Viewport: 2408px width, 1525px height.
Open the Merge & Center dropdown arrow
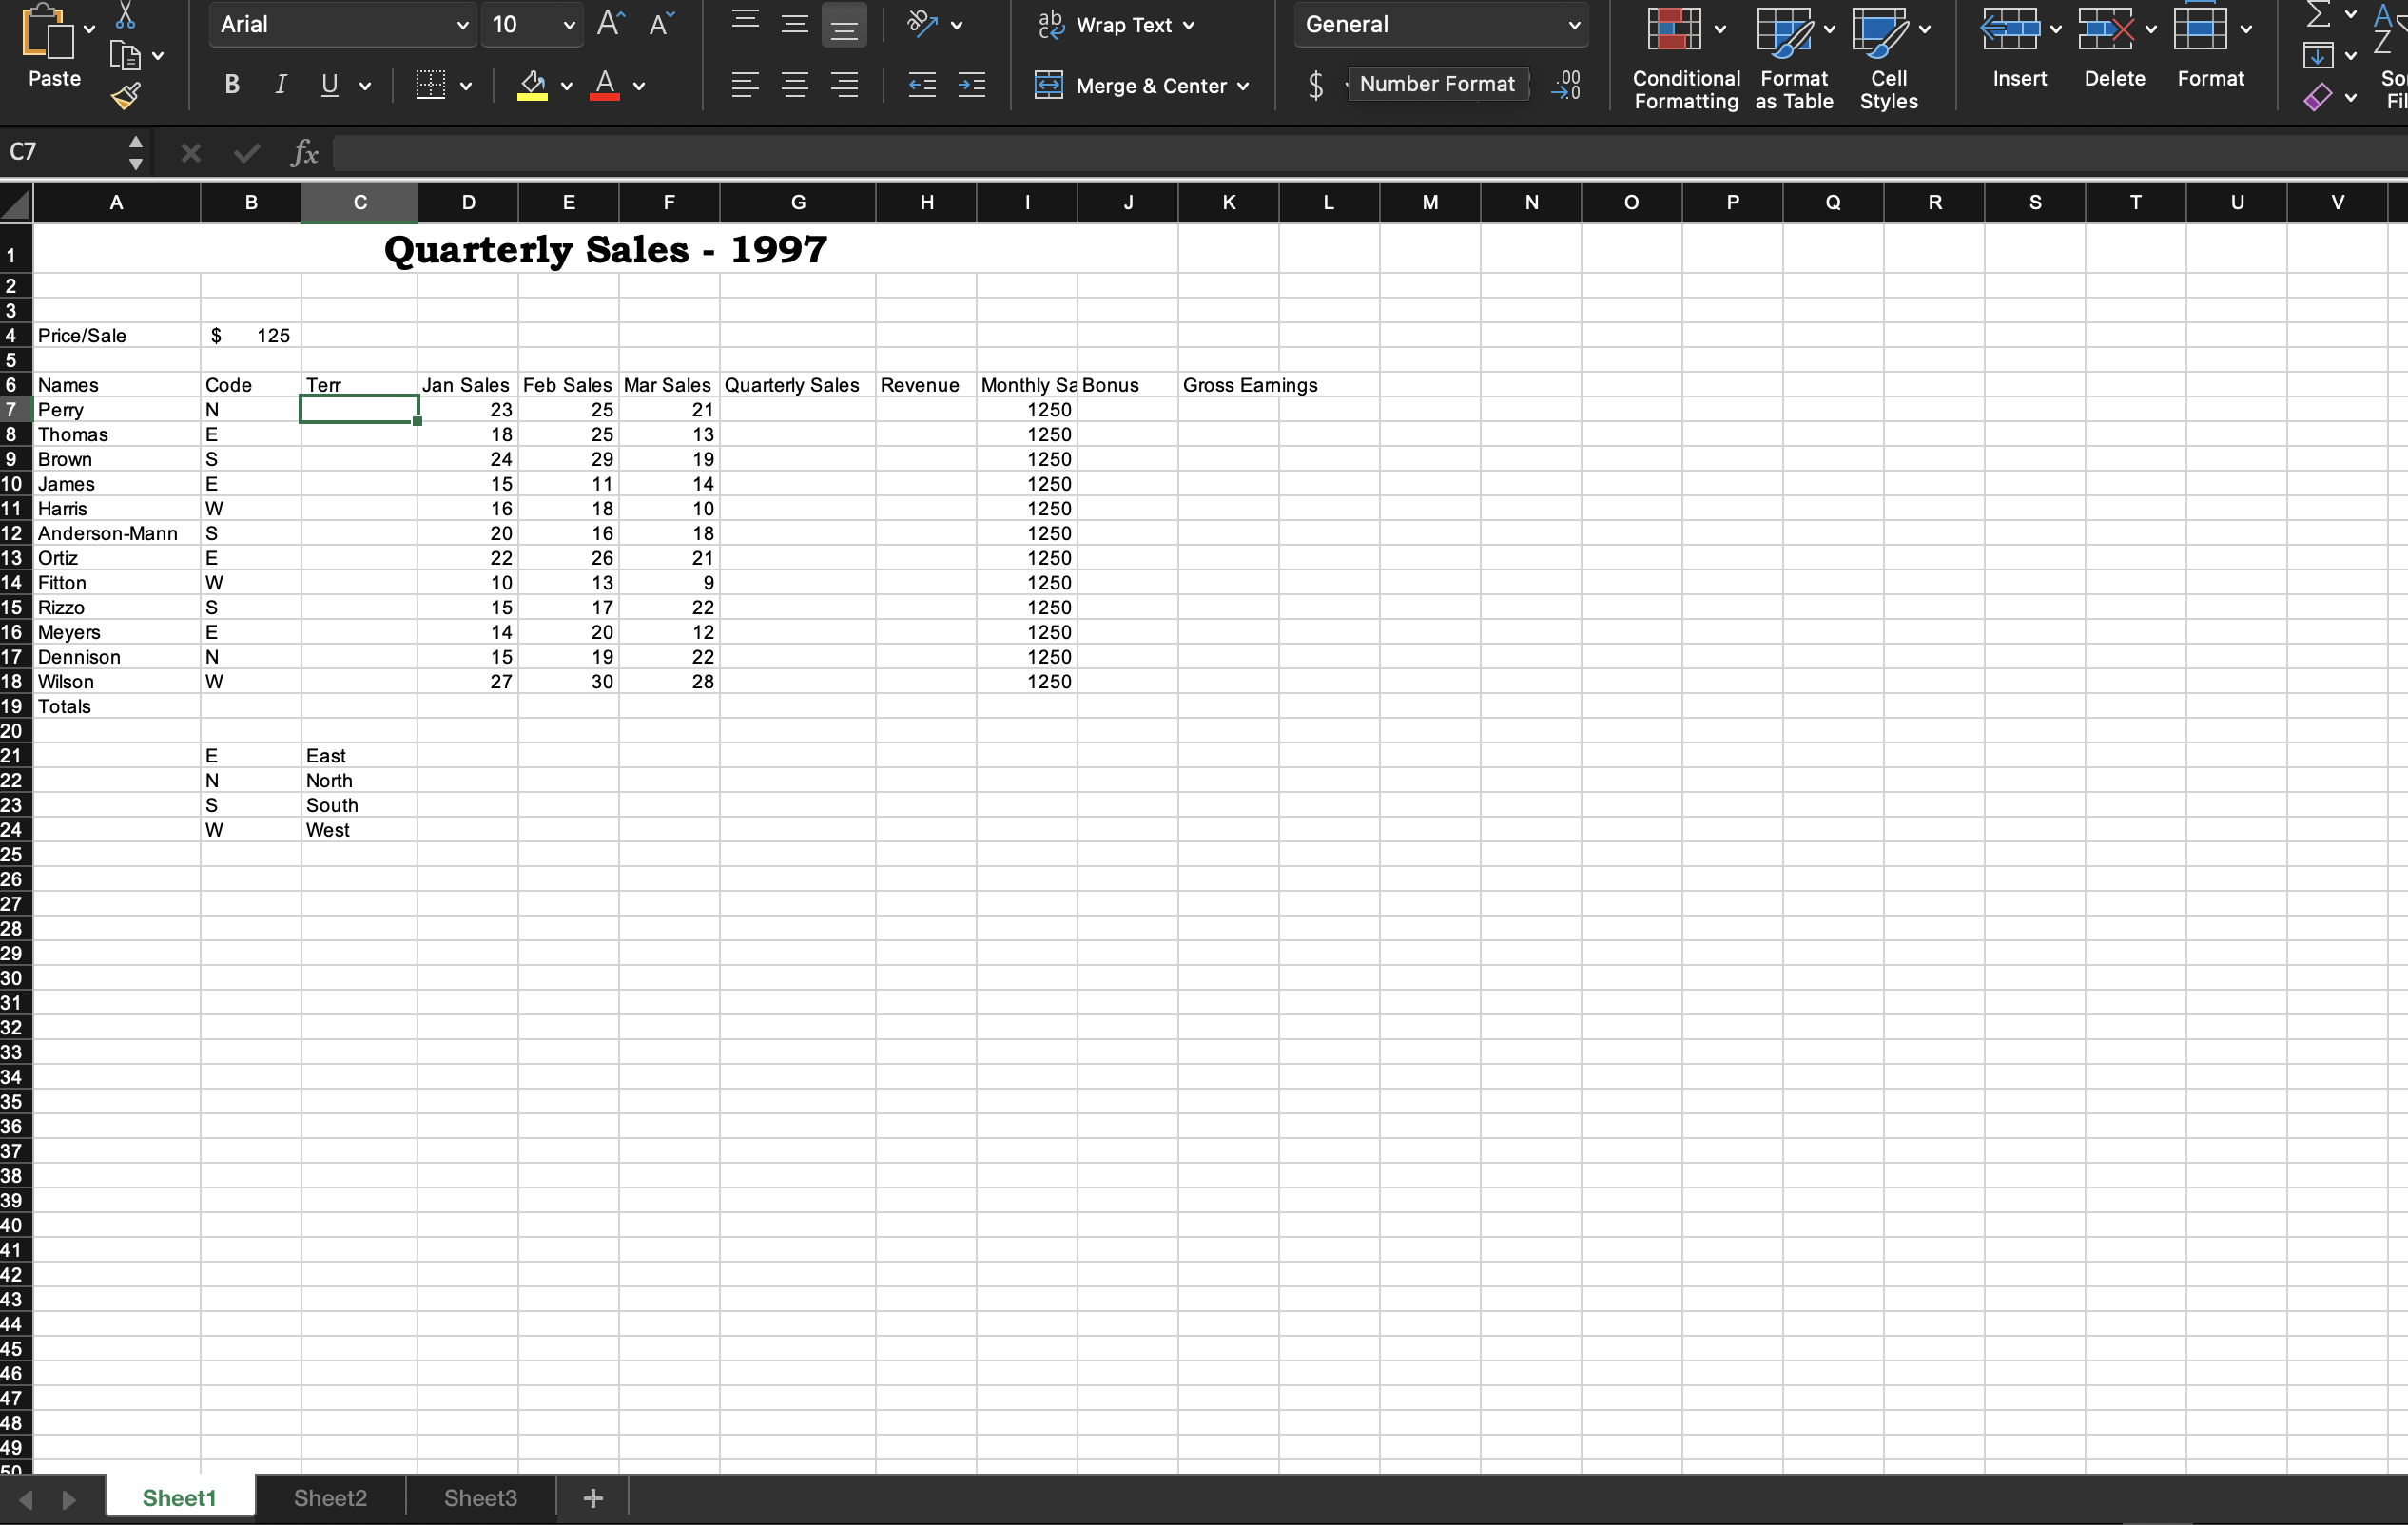click(1243, 86)
